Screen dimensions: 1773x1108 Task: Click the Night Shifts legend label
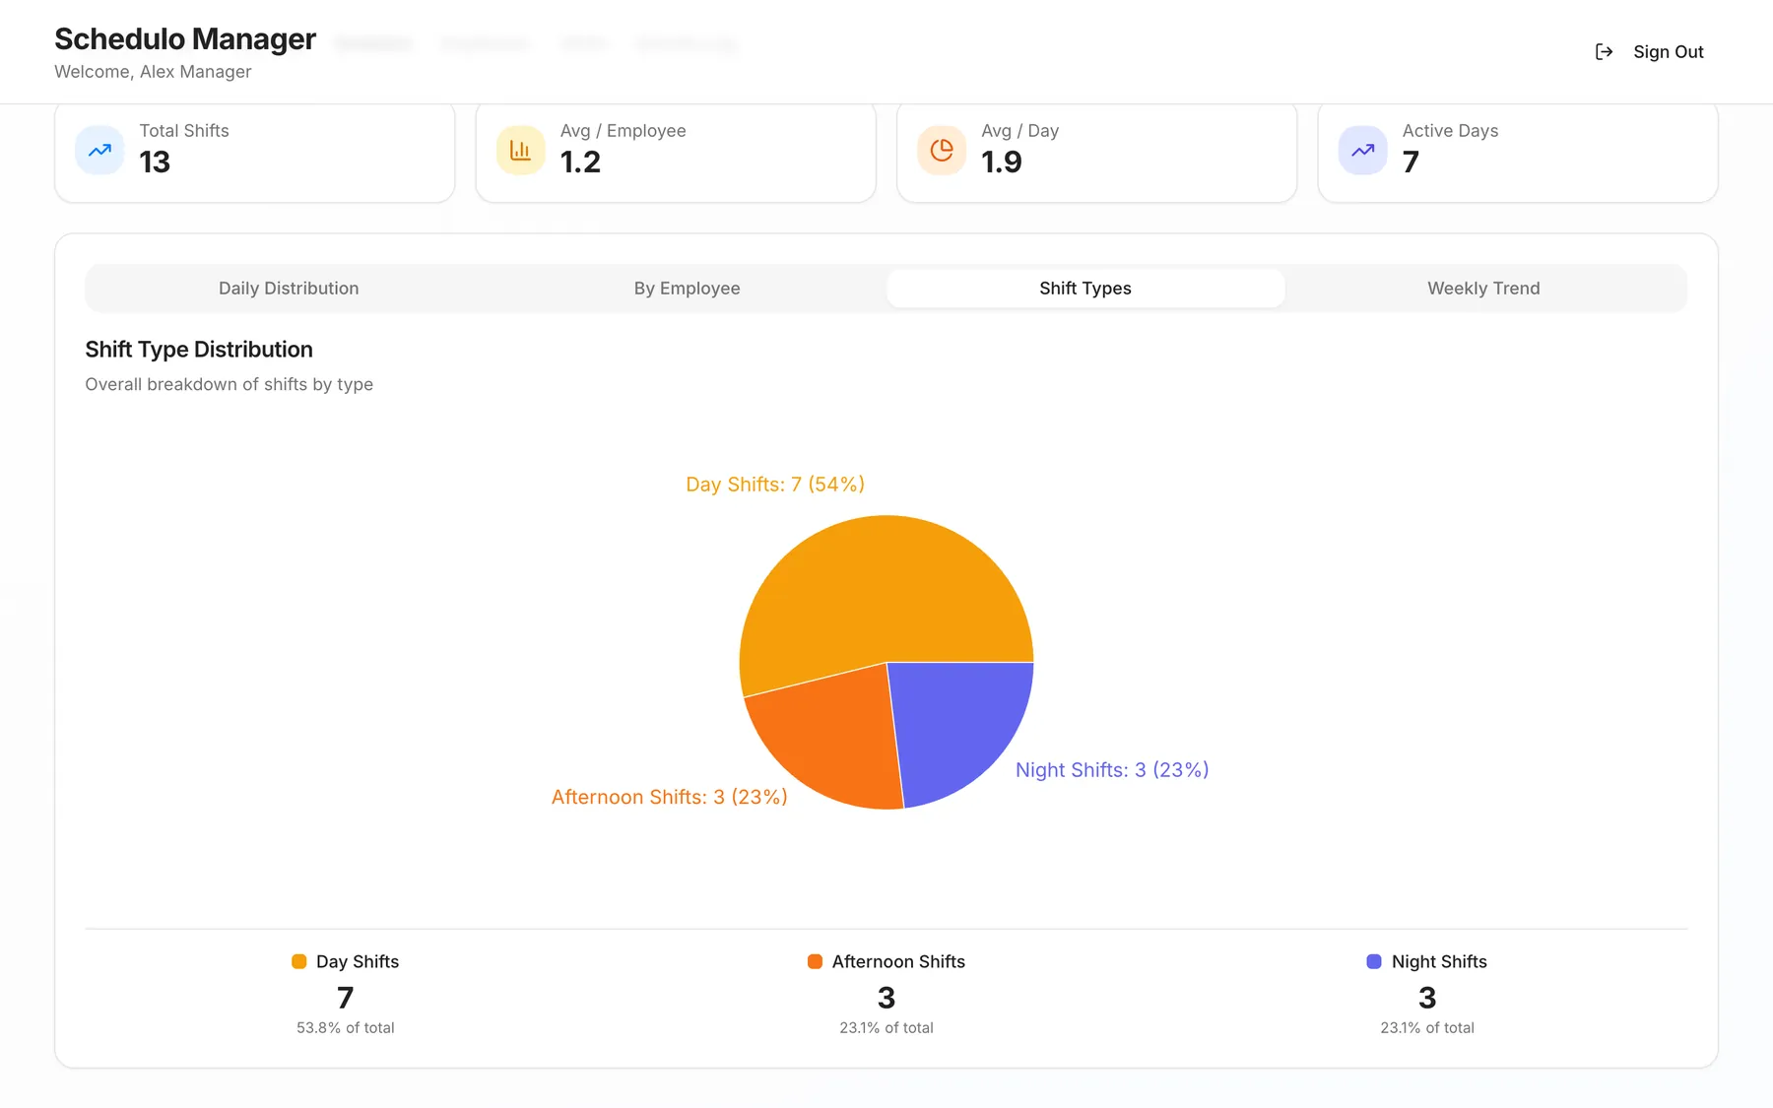tap(1439, 961)
